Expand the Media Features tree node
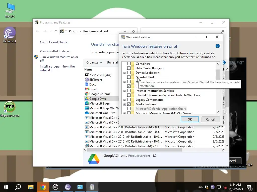Image resolution: width=257 pixels, height=192 pixels. click(x=124, y=104)
